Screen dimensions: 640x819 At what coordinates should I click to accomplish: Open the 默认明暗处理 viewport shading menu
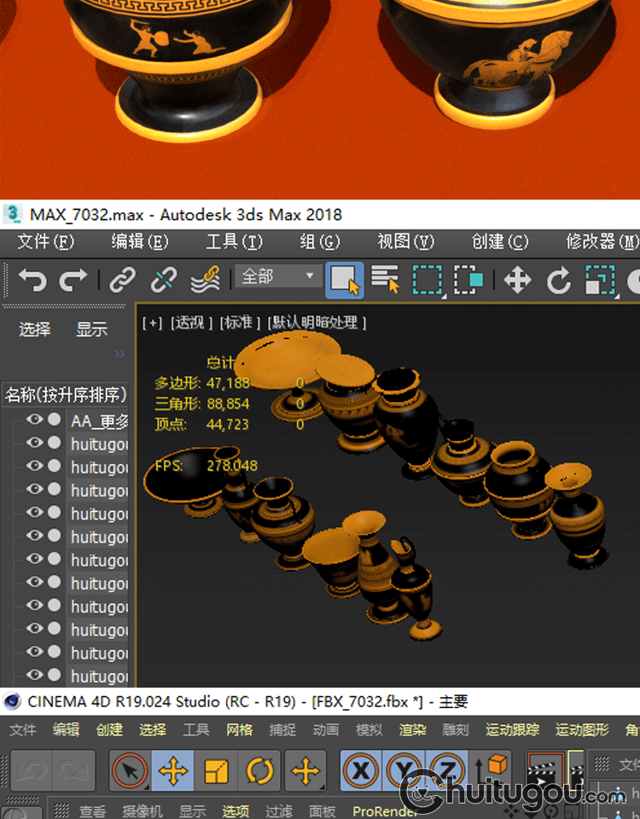317,322
